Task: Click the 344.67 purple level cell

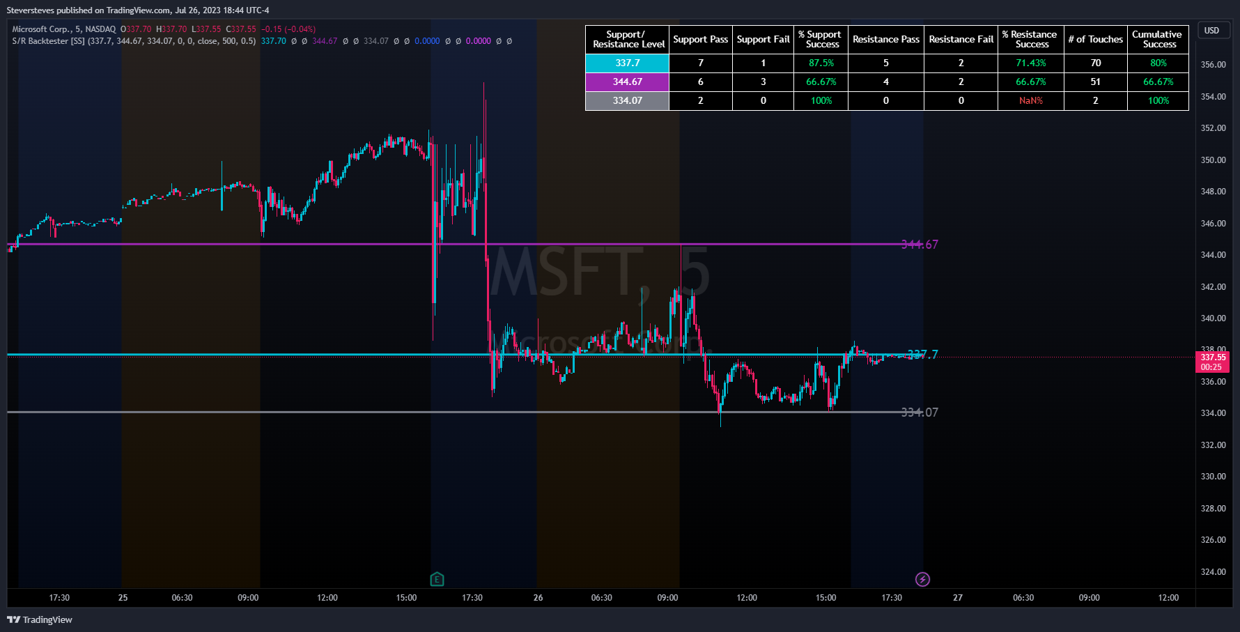Action: click(628, 82)
